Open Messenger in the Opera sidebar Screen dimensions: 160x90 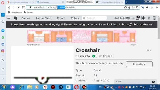pos(3,31)
